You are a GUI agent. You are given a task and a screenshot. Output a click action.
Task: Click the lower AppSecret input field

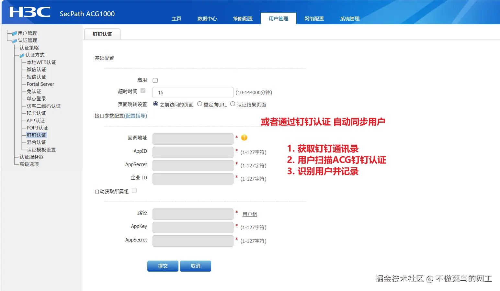[x=193, y=241]
